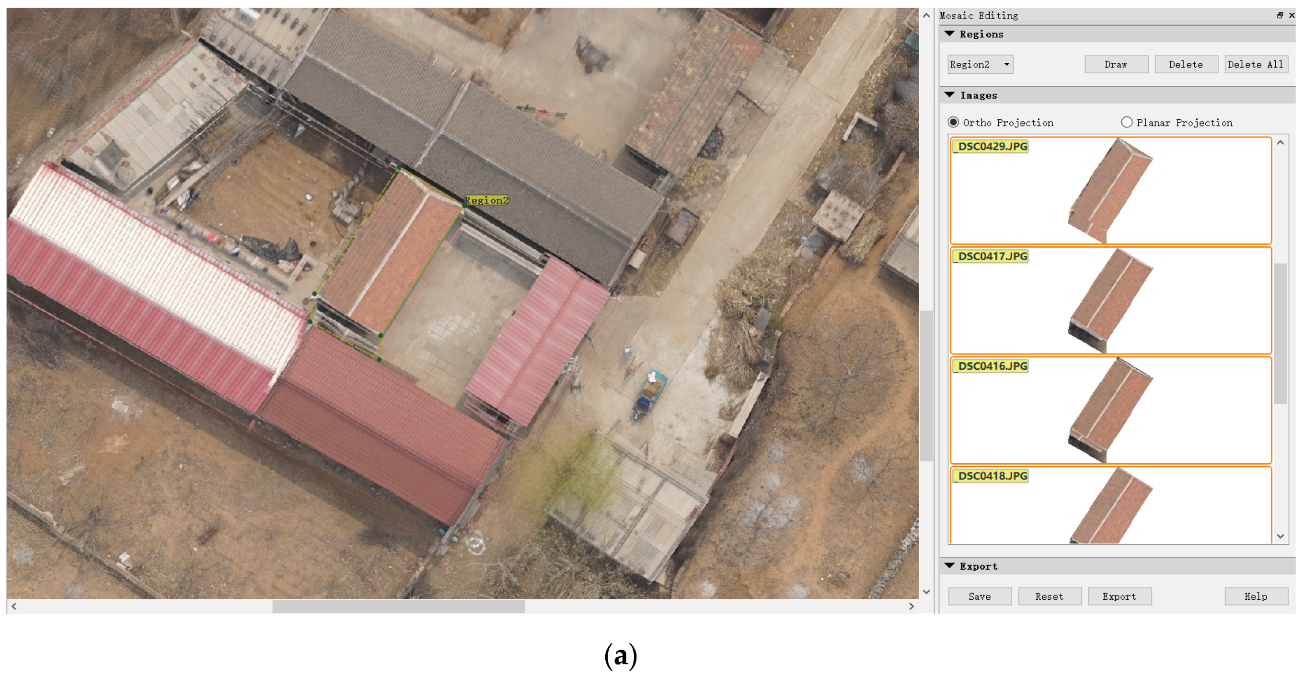The image size is (1304, 676).
Task: Close the Mosaic Editing panel
Action: click(x=1292, y=15)
